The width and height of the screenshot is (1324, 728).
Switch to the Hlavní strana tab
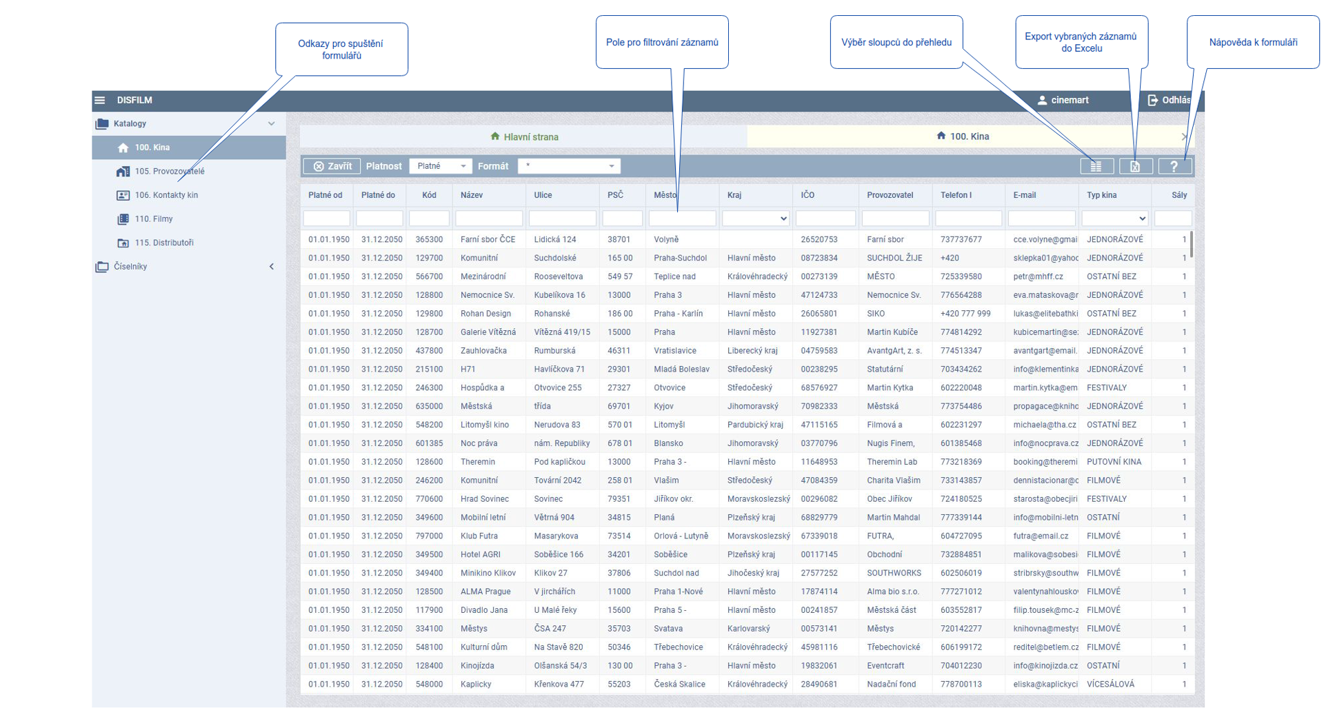(524, 137)
